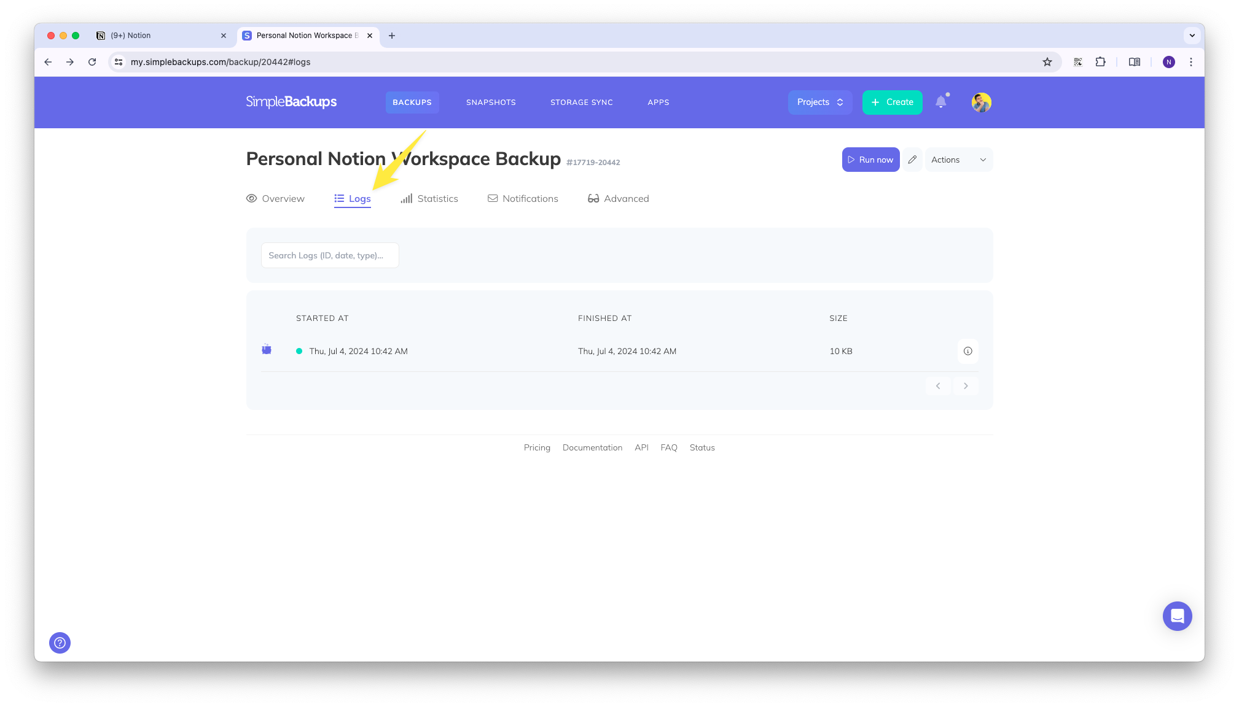This screenshot has height=707, width=1239.
Task: Switch to the Statistics tab
Action: pyautogui.click(x=437, y=198)
